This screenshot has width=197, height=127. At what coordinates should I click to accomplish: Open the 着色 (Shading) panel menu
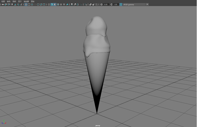(x=8, y=1)
